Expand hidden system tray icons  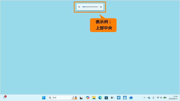coord(145,98)
